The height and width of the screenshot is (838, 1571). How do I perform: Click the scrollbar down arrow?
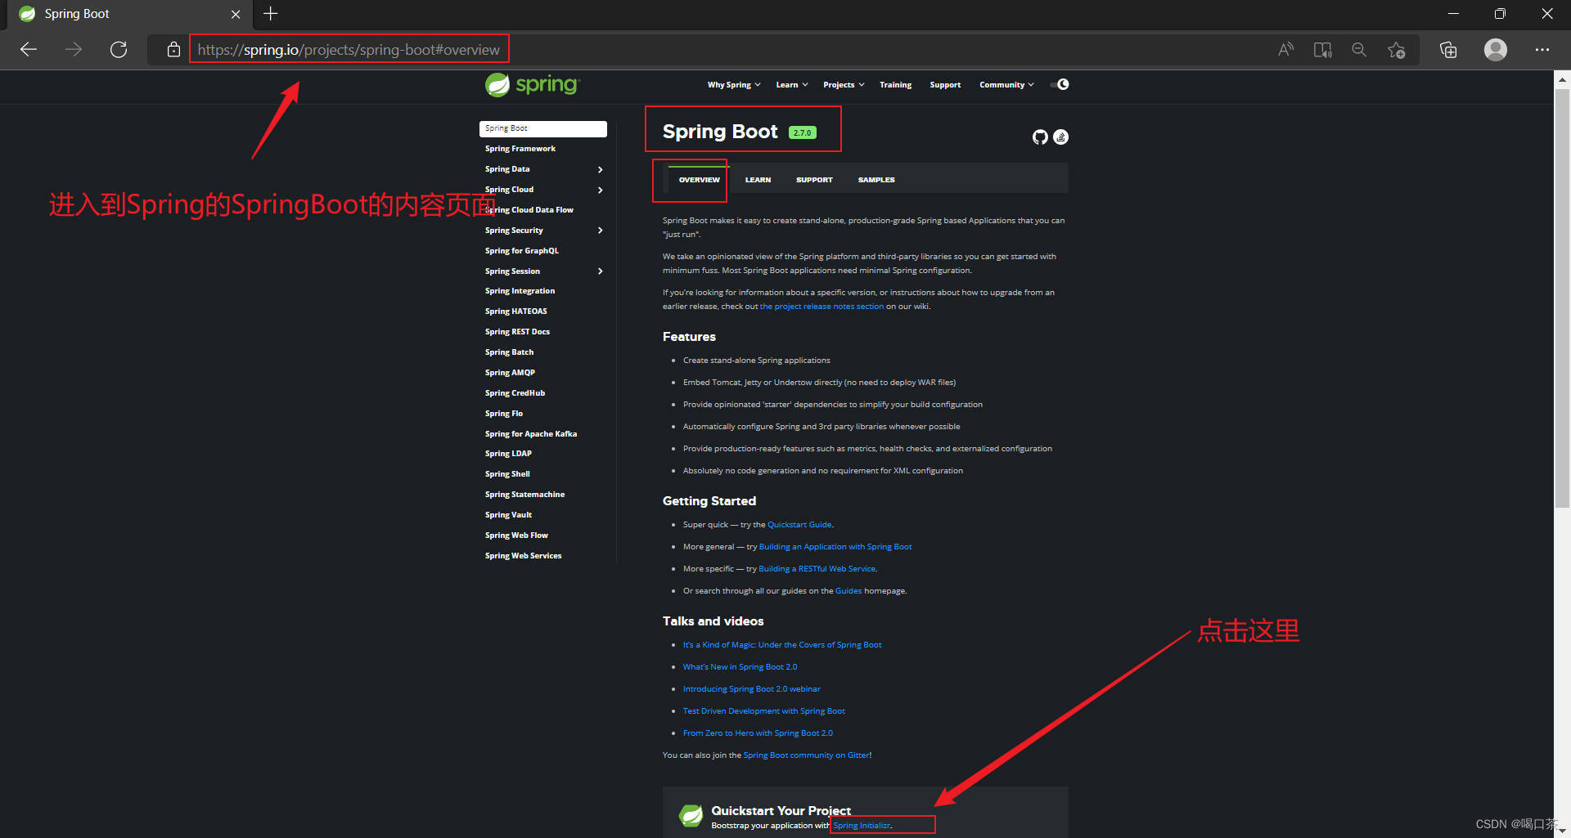pyautogui.click(x=1562, y=830)
